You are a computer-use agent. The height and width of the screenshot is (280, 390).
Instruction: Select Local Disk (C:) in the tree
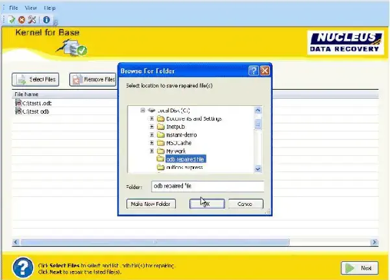point(174,110)
